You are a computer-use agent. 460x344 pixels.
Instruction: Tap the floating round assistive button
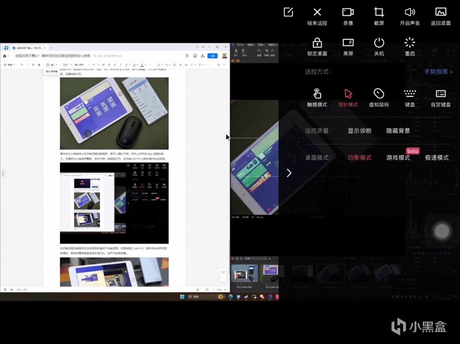pyautogui.click(x=441, y=231)
